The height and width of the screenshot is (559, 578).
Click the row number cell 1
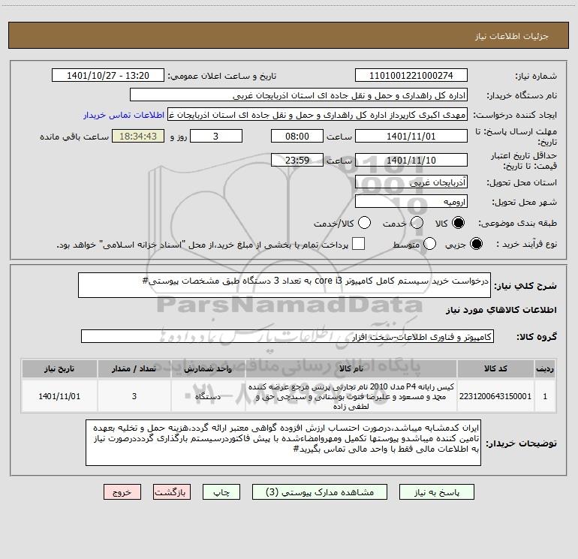click(545, 396)
